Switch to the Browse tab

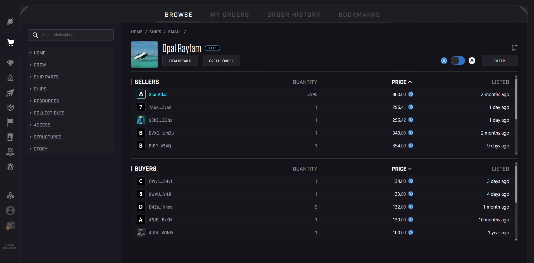coord(179,15)
